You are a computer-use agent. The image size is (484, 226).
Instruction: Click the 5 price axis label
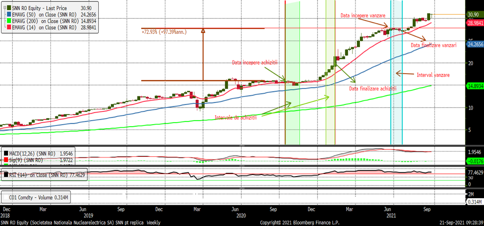[x=469, y=130]
